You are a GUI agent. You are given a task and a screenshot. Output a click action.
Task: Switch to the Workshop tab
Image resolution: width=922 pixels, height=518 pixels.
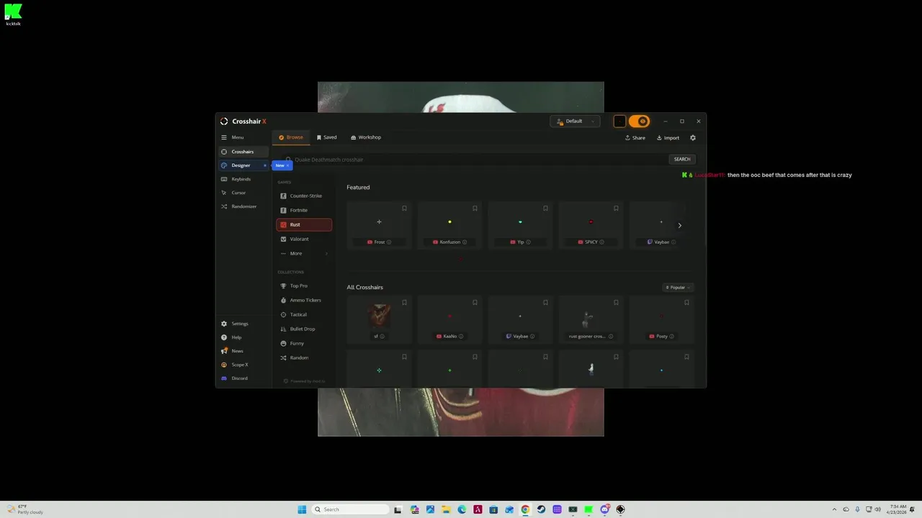coord(366,137)
